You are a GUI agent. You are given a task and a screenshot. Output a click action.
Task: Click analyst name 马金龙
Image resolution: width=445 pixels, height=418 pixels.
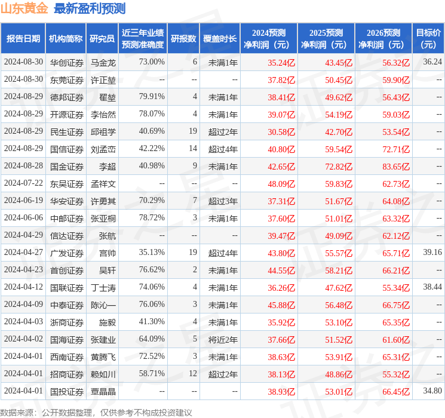coord(103,63)
